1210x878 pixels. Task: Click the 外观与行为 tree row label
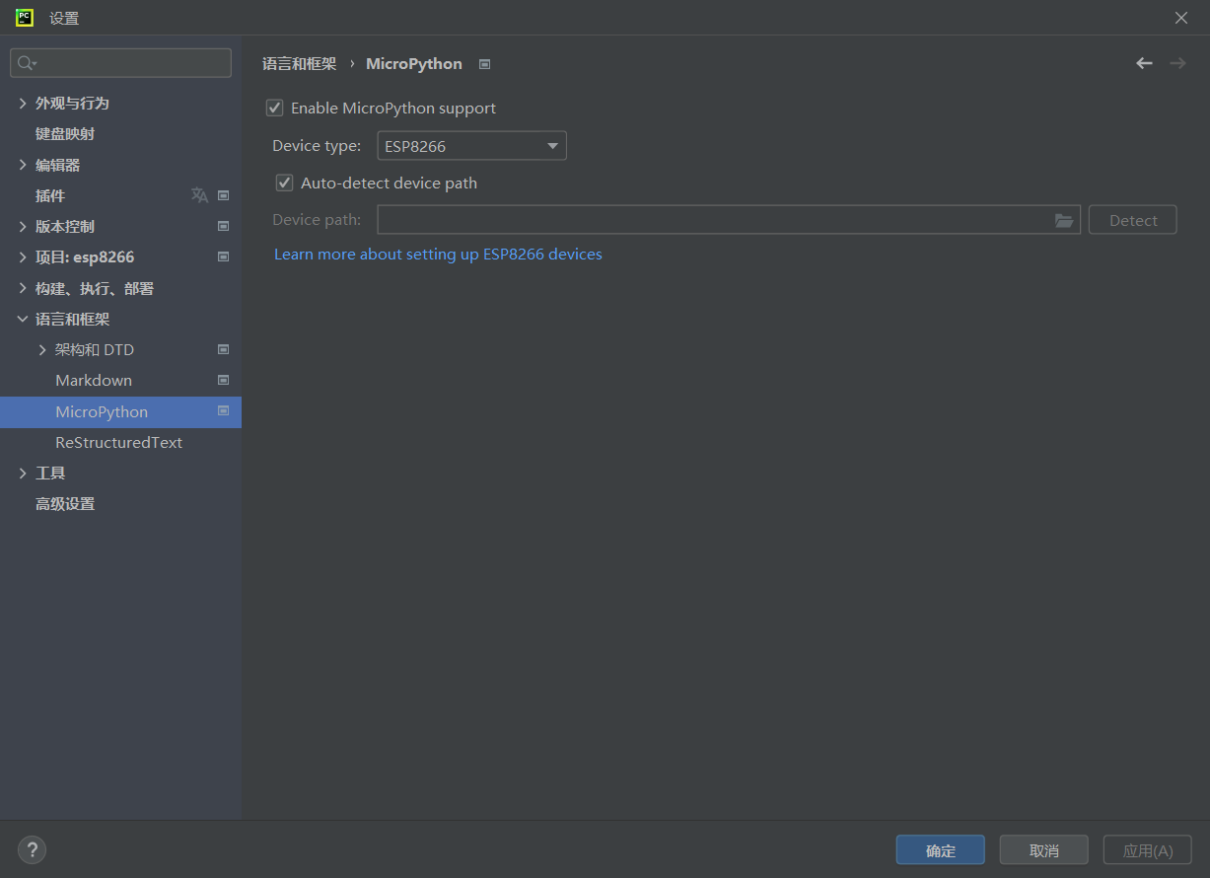pyautogui.click(x=72, y=103)
